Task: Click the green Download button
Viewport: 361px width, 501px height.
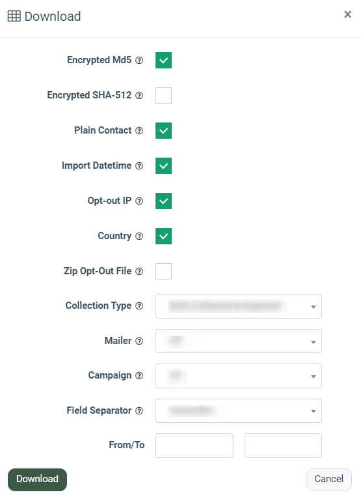Action: point(37,480)
